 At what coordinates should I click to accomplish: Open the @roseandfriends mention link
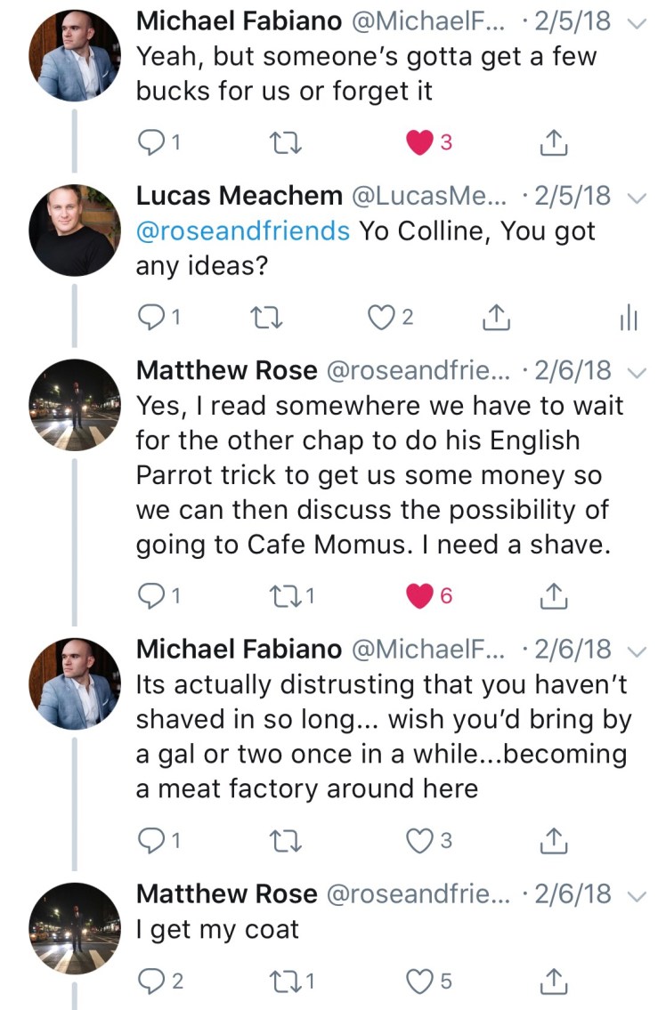coord(242,231)
